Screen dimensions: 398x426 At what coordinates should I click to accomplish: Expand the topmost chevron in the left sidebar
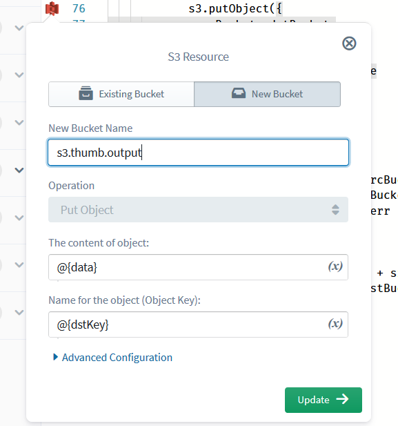tap(19, 28)
